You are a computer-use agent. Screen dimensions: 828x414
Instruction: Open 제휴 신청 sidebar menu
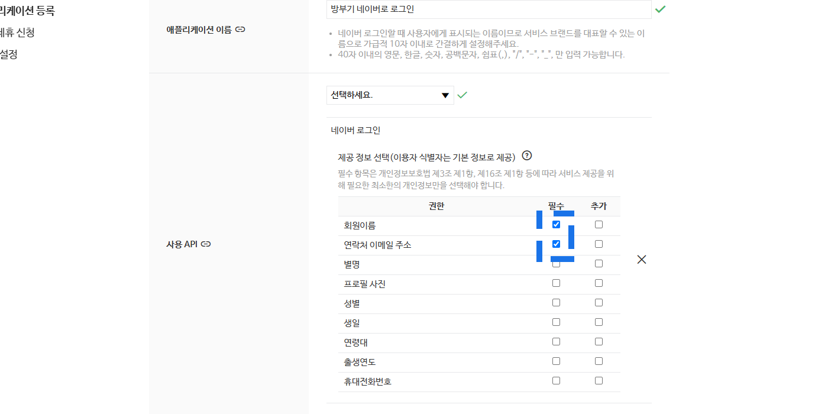(17, 33)
